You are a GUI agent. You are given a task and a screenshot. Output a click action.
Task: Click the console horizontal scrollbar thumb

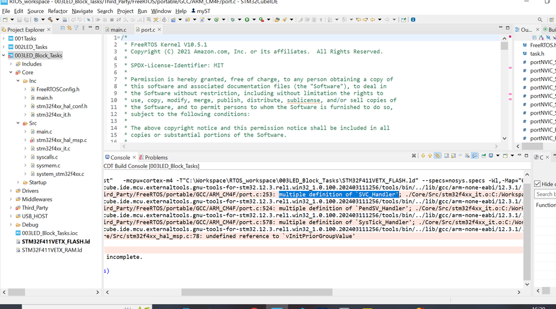click(x=257, y=292)
